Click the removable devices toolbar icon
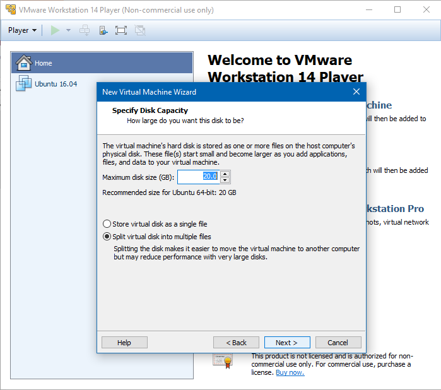Viewport: 441px width, 390px height. (x=103, y=30)
